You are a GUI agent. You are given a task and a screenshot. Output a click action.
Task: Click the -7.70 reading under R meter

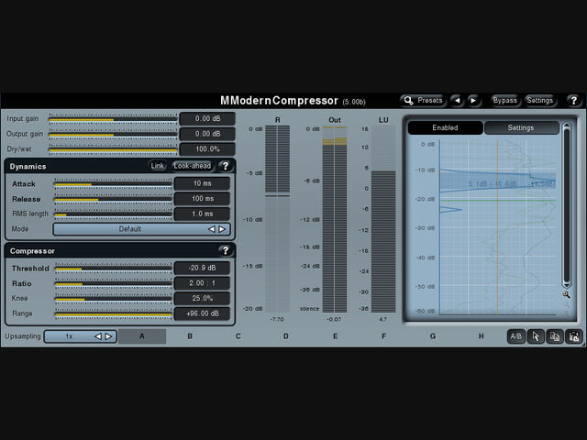[x=277, y=320]
